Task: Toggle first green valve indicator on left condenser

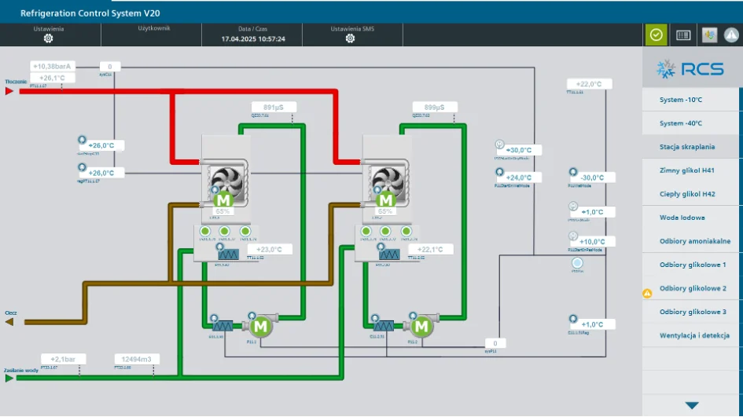Action: pyautogui.click(x=204, y=231)
